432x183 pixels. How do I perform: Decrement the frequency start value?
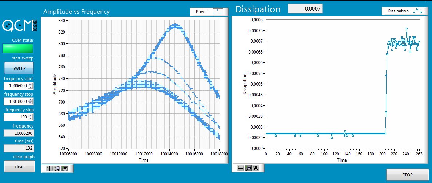(x=31, y=88)
